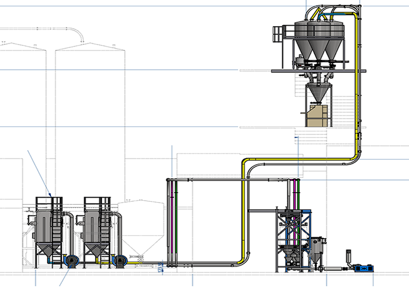Click the 123.56 dimension text

160,267
